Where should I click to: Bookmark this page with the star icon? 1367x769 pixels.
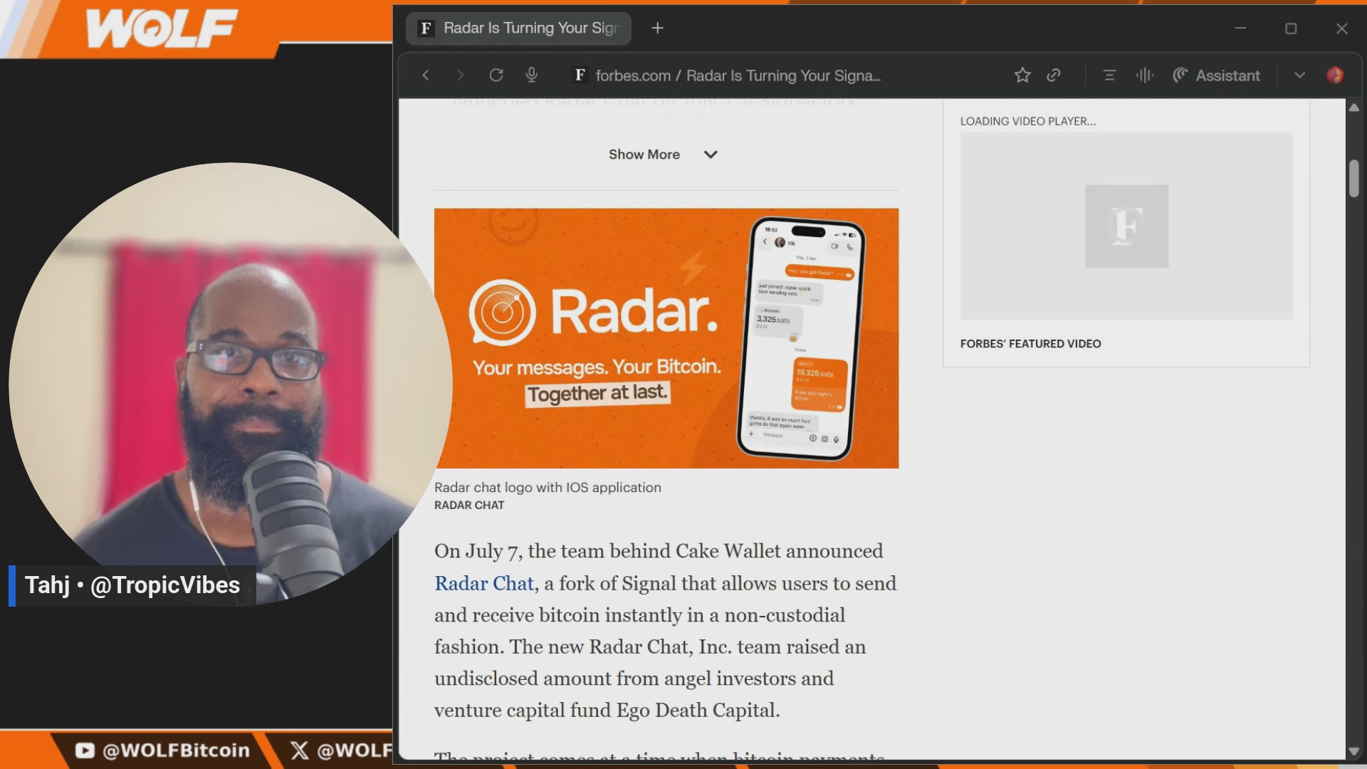tap(1022, 75)
